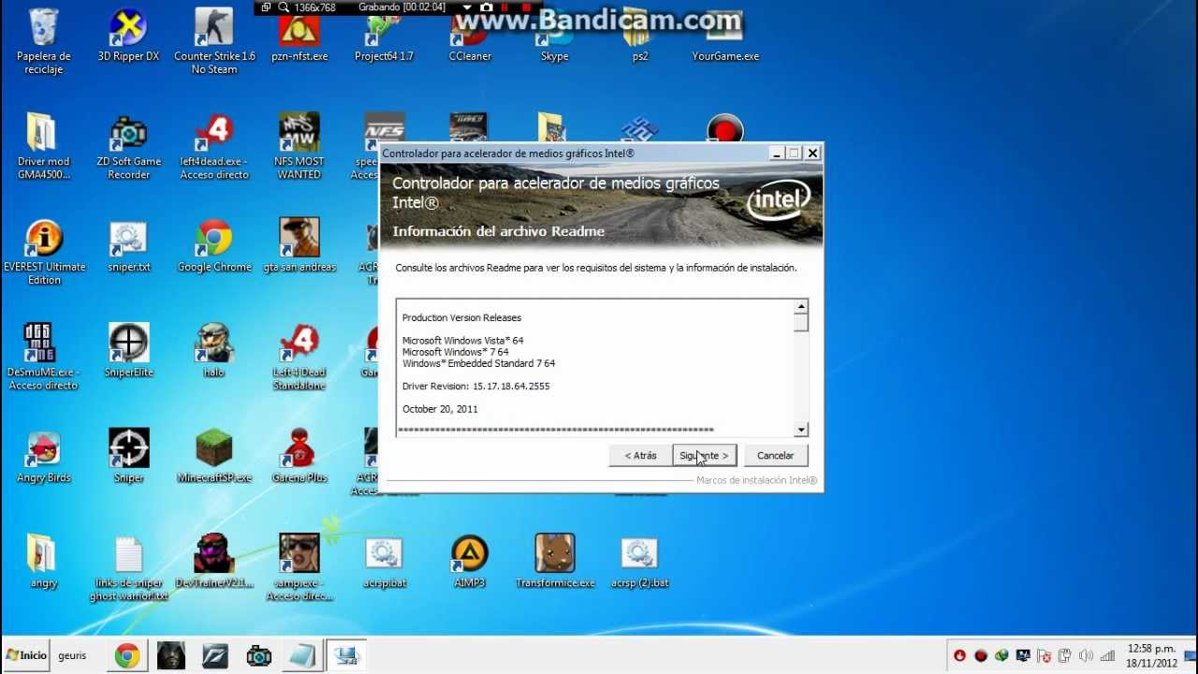Open Chrome from the taskbar
Screen dimensions: 1198x674
click(x=127, y=656)
